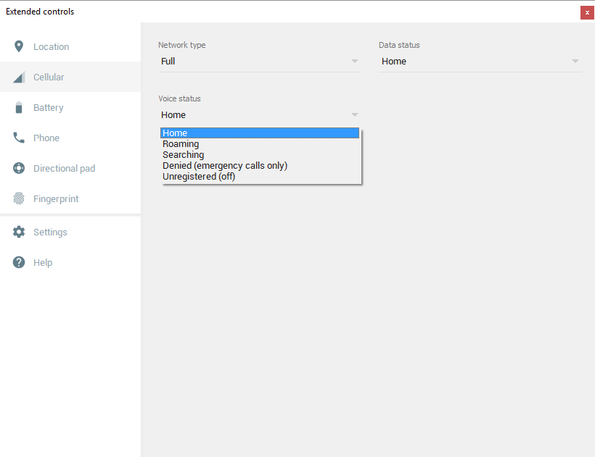Expand the Network type dropdown arrow
Image resolution: width=595 pixels, height=457 pixels.
[x=355, y=62]
